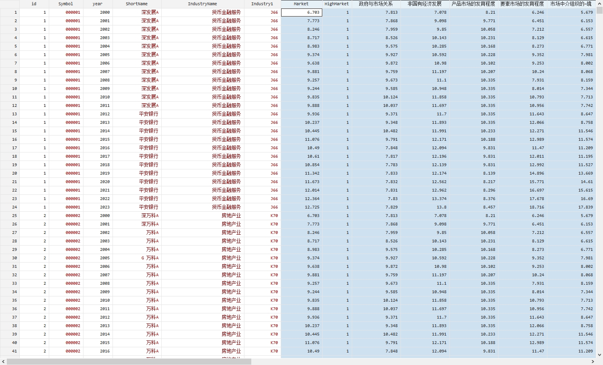Select the 要素市场的发育程度 column header
This screenshot has height=365, width=603.
(x=522, y=4)
